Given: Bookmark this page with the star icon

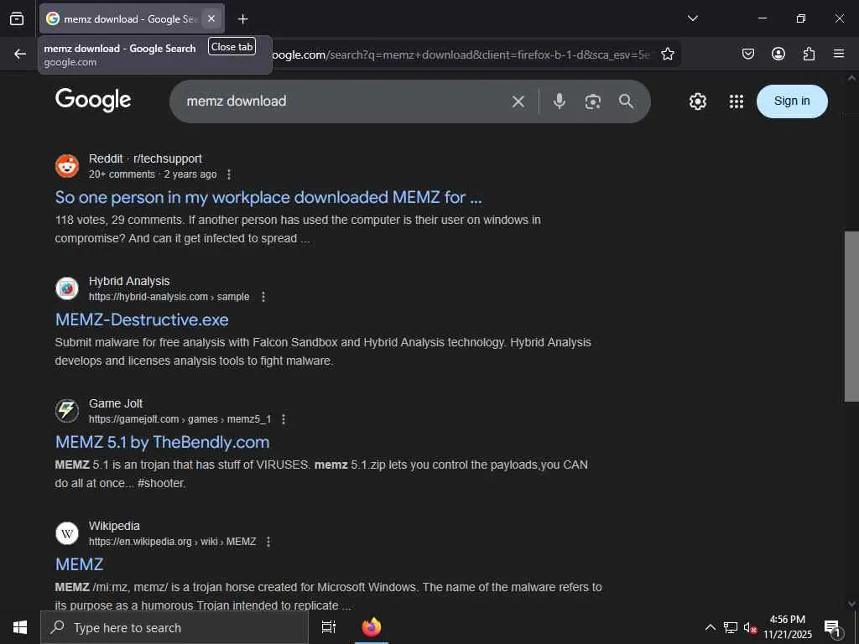Looking at the screenshot, I should (x=667, y=54).
